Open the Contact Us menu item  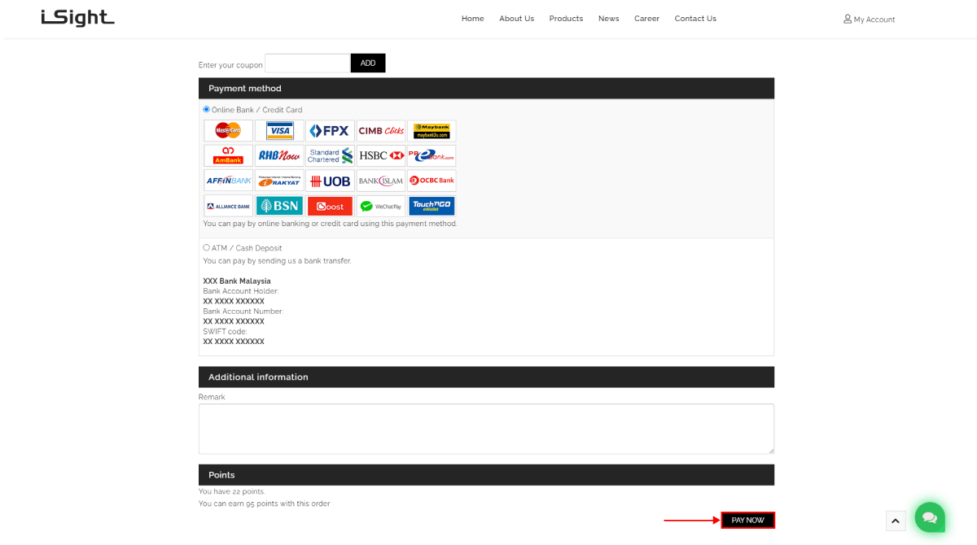click(695, 19)
